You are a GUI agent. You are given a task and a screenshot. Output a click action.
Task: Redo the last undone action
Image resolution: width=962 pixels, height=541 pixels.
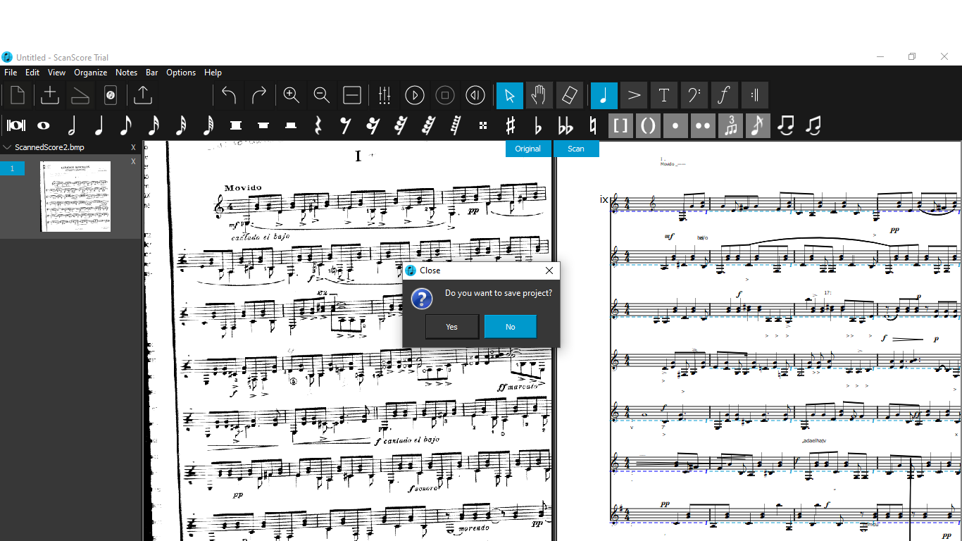[259, 95]
